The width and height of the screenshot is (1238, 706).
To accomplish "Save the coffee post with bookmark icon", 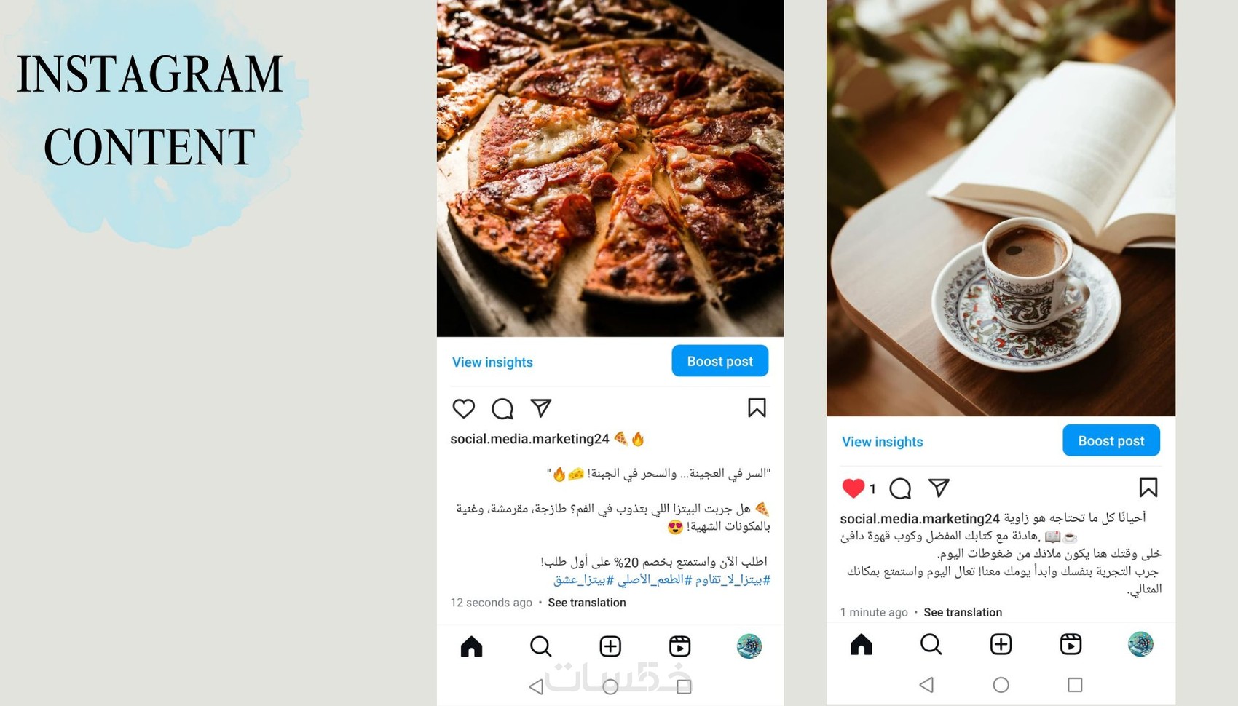I will (1148, 488).
